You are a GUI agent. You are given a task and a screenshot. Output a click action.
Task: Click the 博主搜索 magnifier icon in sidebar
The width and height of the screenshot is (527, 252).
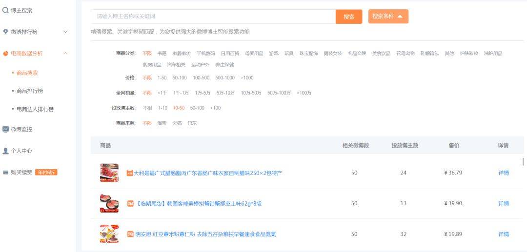point(5,10)
